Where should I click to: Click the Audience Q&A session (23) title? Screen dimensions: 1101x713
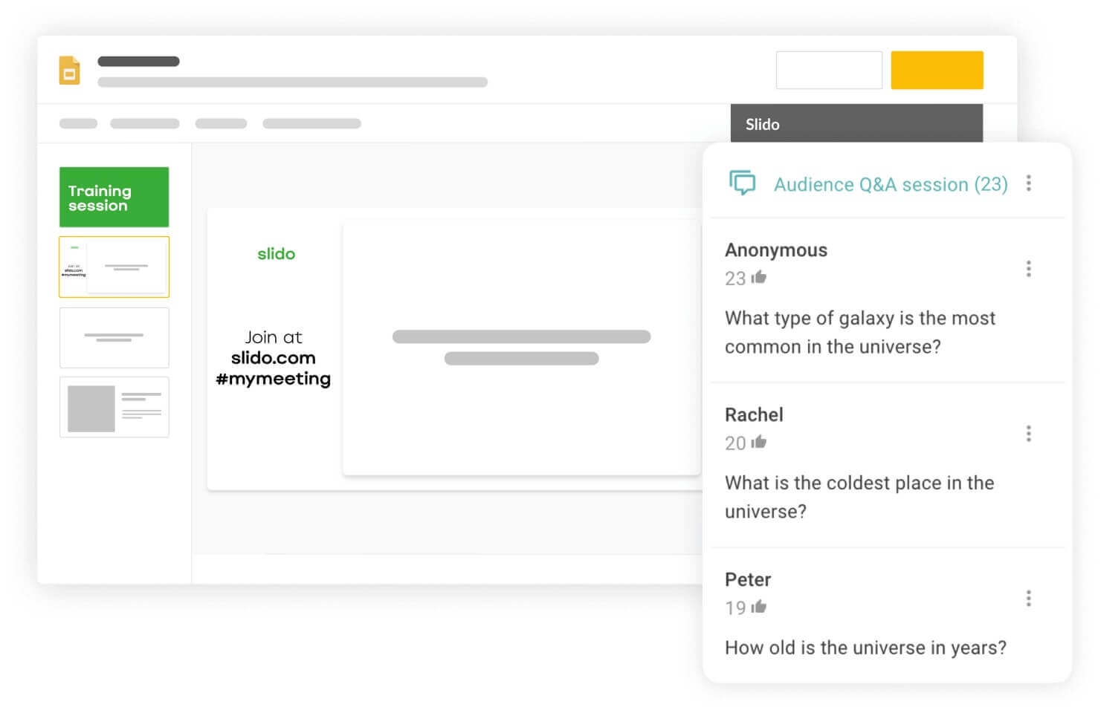[x=891, y=184]
